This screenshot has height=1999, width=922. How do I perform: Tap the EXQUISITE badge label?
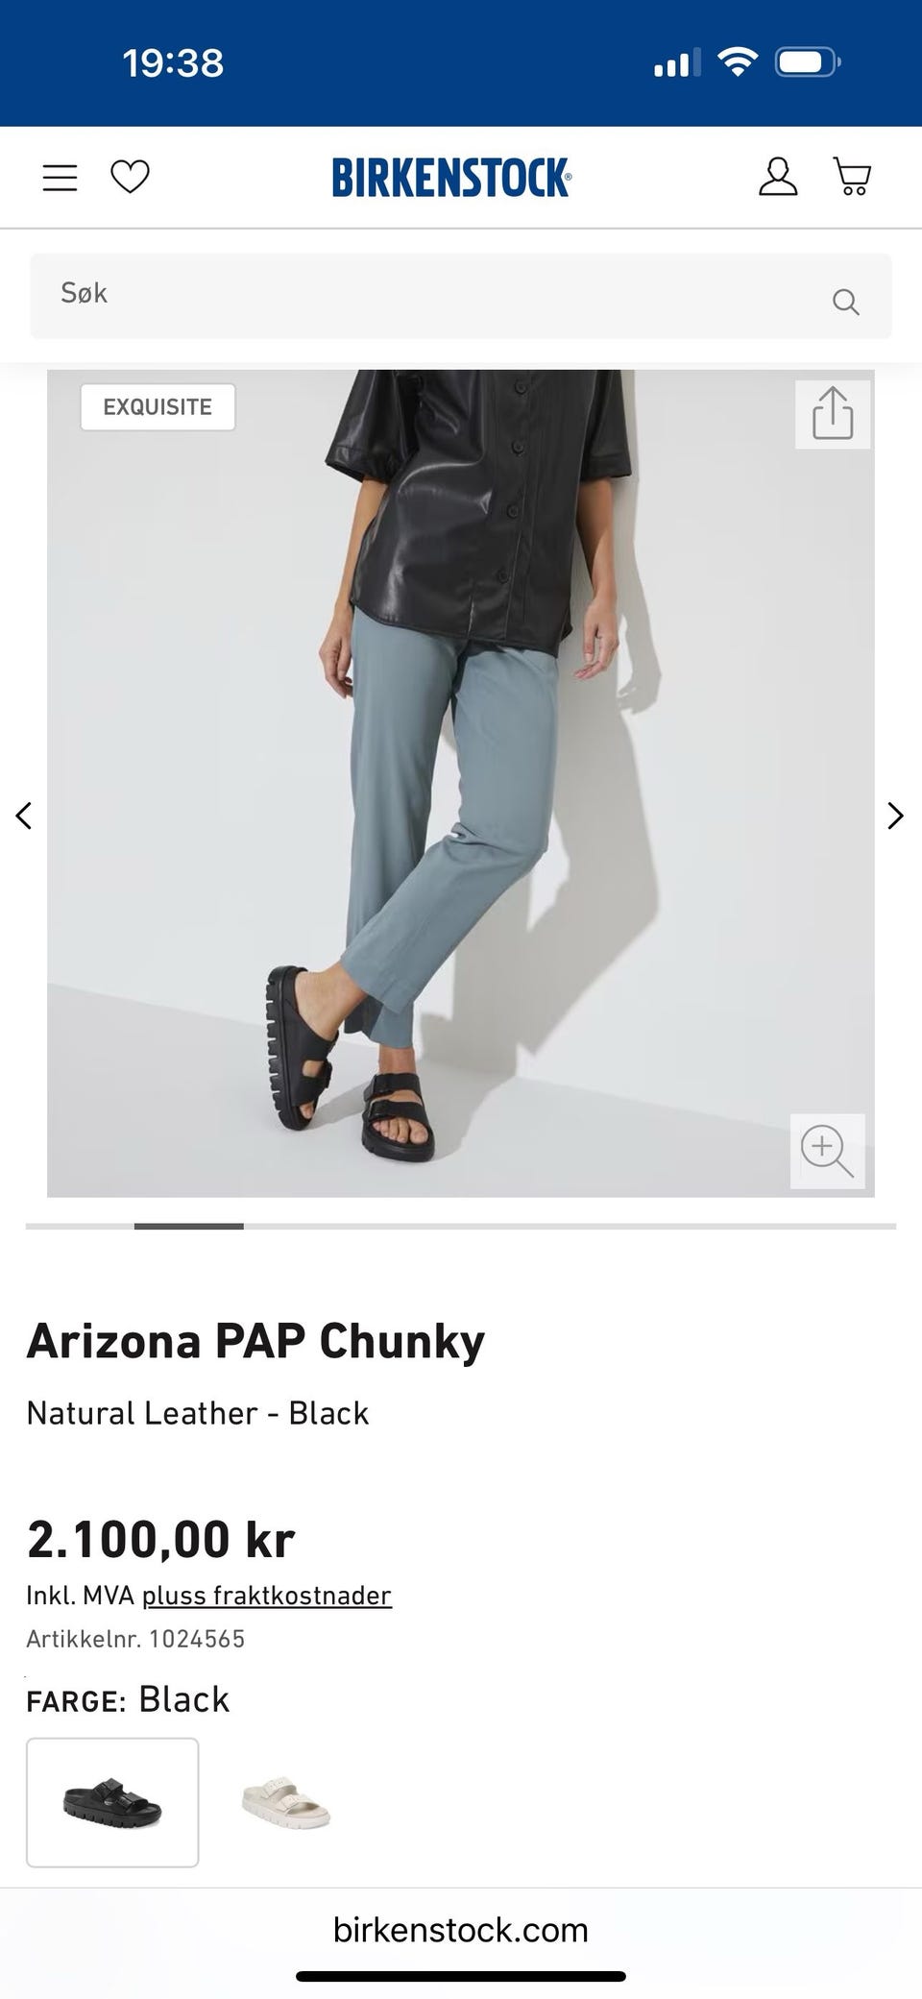(158, 407)
